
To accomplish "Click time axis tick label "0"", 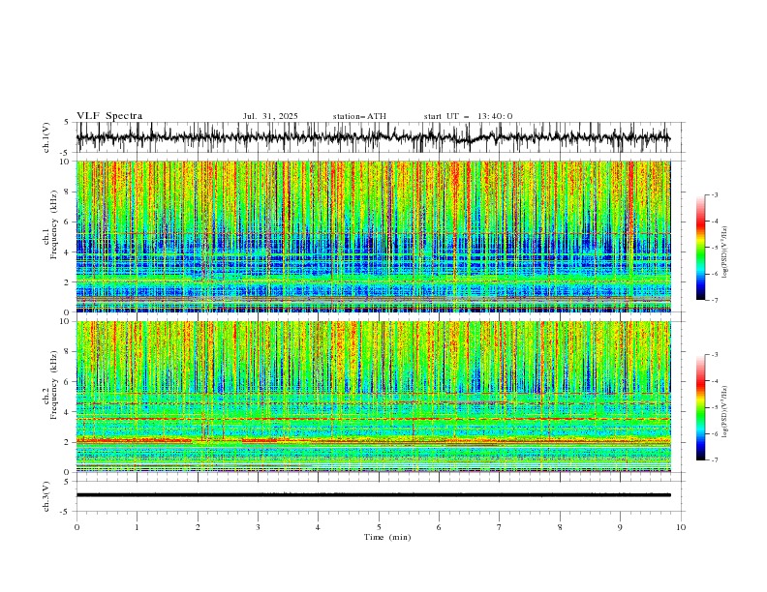I will pos(77,527).
